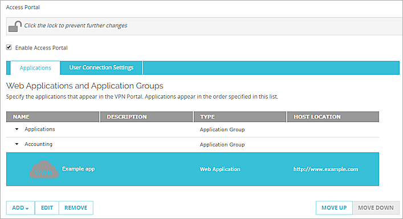The image size is (403, 219).
Task: Click the REMOVE button
Action: coord(76,208)
